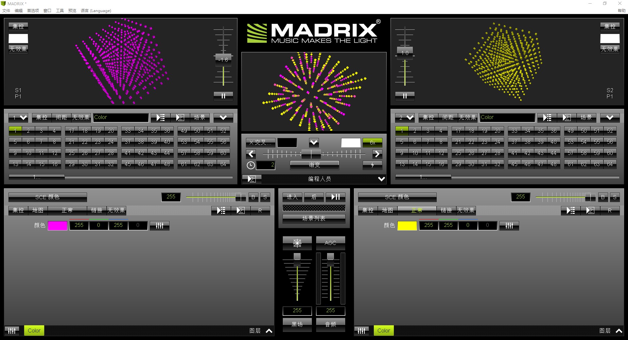Open the 文件 menu
The image size is (628, 340).
6,11
